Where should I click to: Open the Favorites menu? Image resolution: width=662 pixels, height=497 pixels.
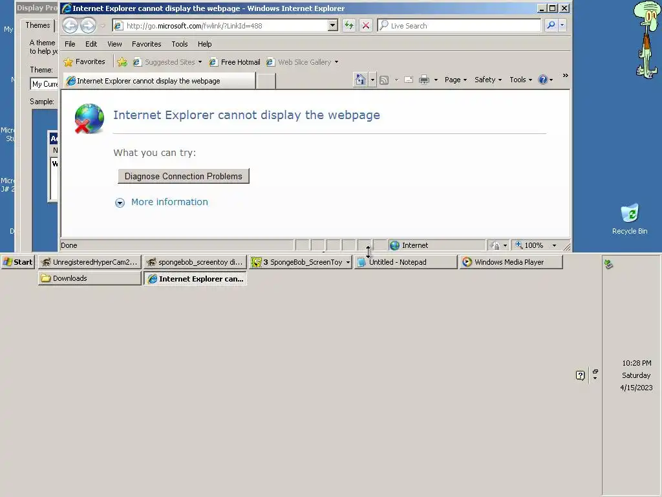[x=146, y=44]
